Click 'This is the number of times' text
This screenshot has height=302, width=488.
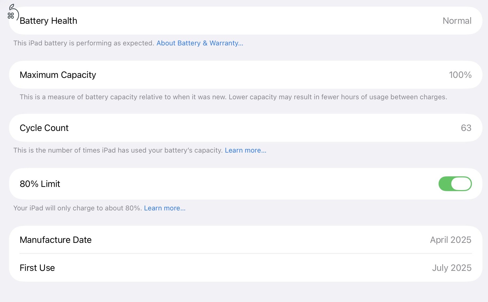(x=118, y=150)
